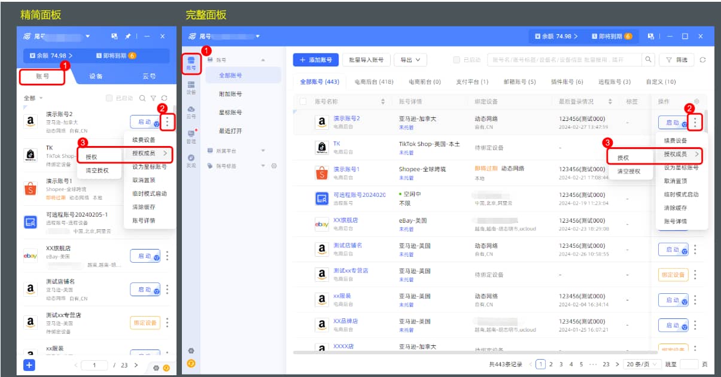Pin the mini panel using the pin icon
Image resolution: width=721 pixels, height=377 pixels.
point(127,36)
